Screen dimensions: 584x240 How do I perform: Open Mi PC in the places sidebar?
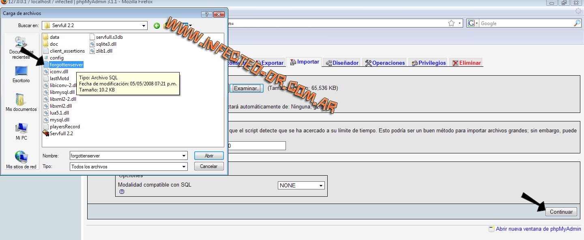click(21, 132)
